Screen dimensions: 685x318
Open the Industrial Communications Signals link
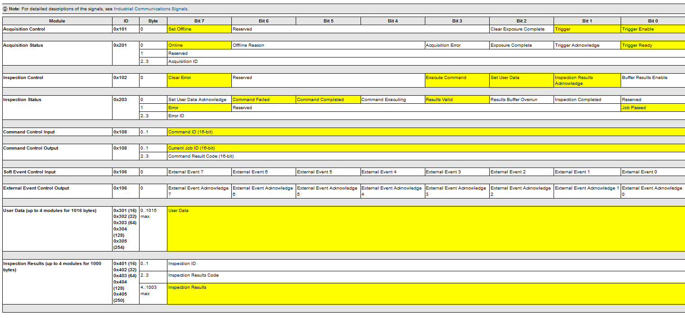tap(151, 9)
